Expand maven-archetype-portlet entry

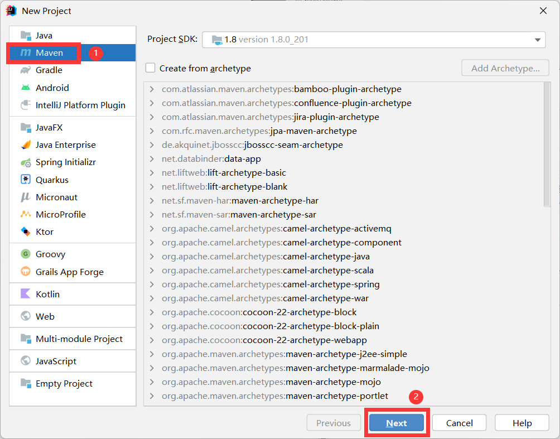[x=152, y=396]
